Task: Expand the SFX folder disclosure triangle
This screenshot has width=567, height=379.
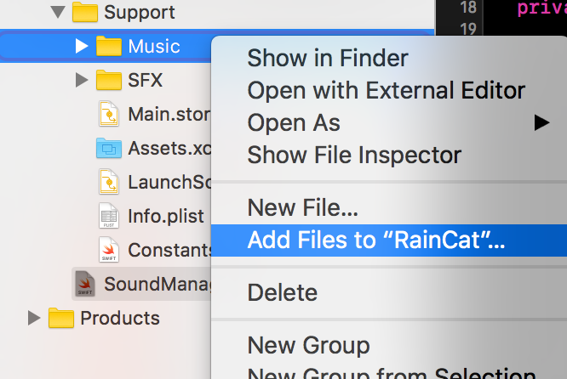Action: (x=82, y=80)
